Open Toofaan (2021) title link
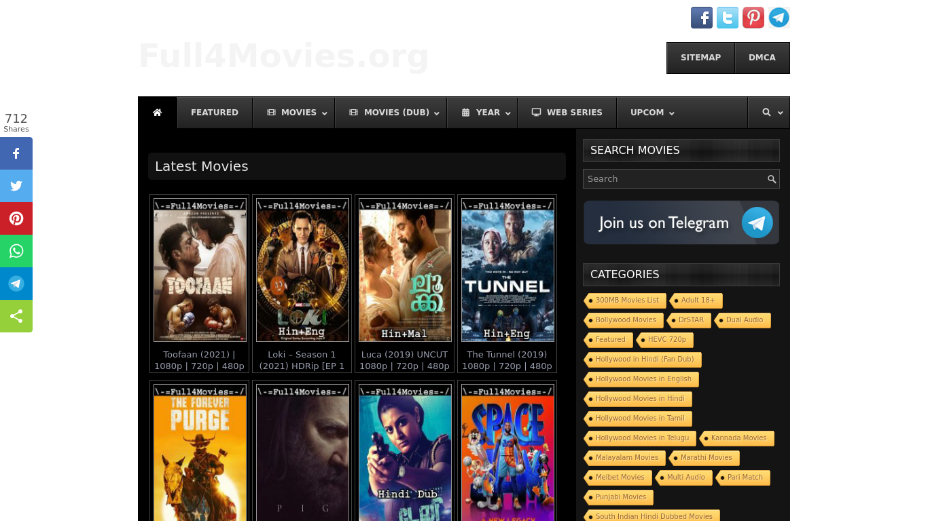Viewport: 928px width, 521px height. (x=199, y=360)
